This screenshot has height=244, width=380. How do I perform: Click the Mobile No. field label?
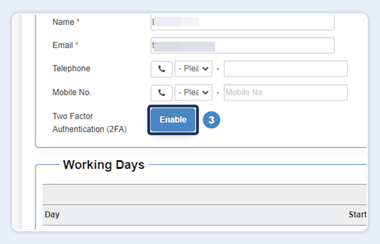72,92
